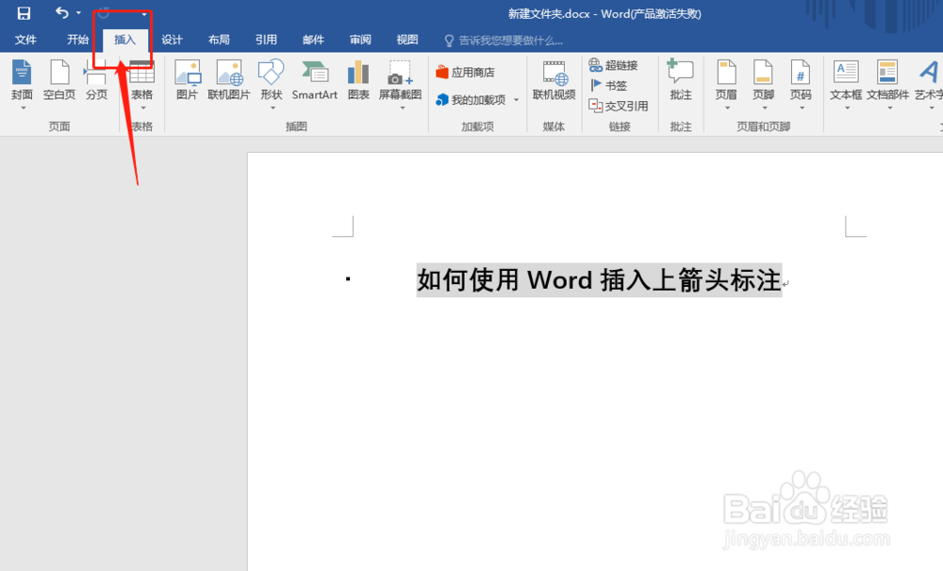
Task: Insert a footer with 页脚
Action: pyautogui.click(x=763, y=80)
